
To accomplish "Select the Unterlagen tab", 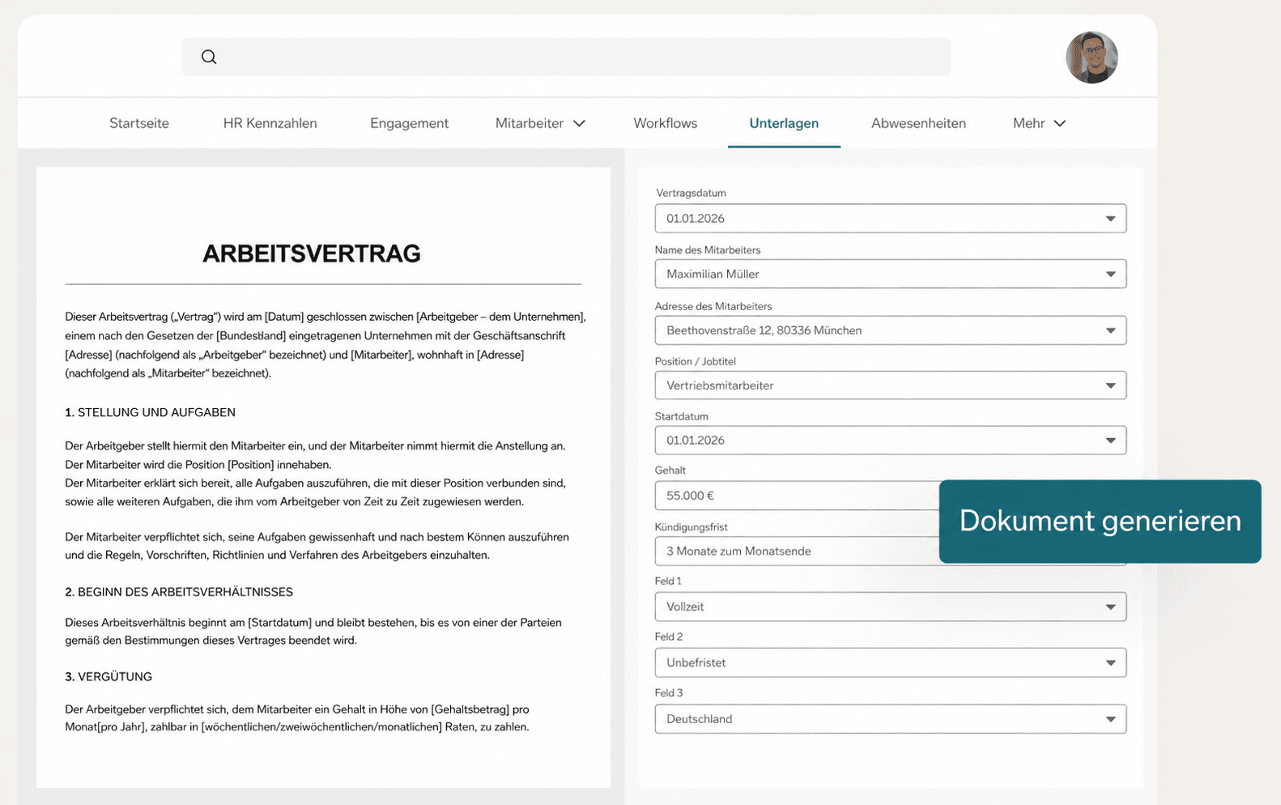I will tap(784, 123).
